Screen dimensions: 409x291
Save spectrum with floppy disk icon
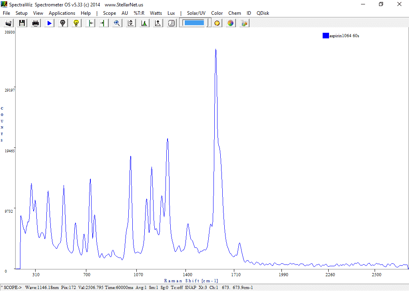pyautogui.click(x=22, y=23)
